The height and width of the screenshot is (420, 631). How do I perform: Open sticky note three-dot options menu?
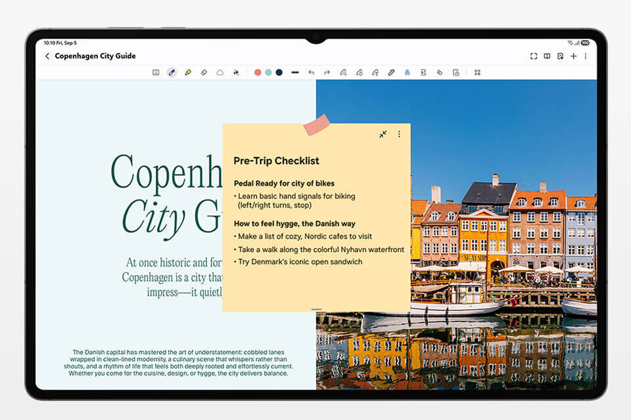coord(399,134)
